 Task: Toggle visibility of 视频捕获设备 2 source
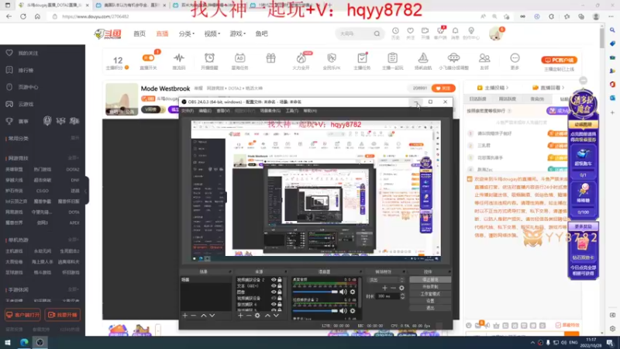click(274, 280)
